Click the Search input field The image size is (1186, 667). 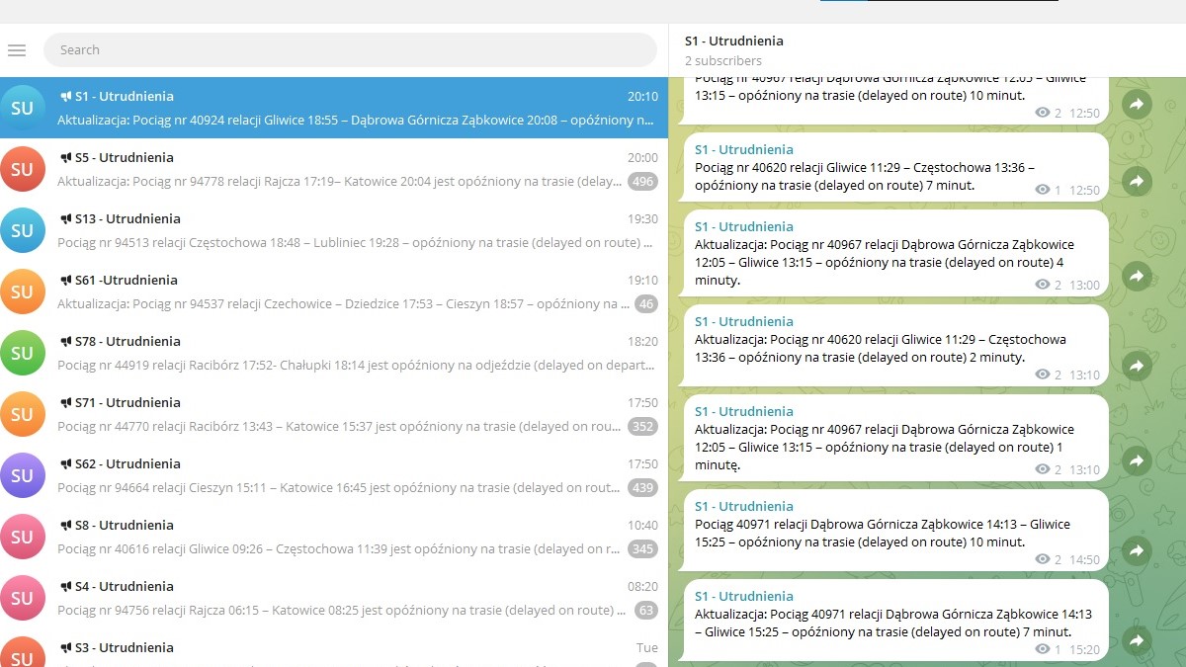(350, 50)
